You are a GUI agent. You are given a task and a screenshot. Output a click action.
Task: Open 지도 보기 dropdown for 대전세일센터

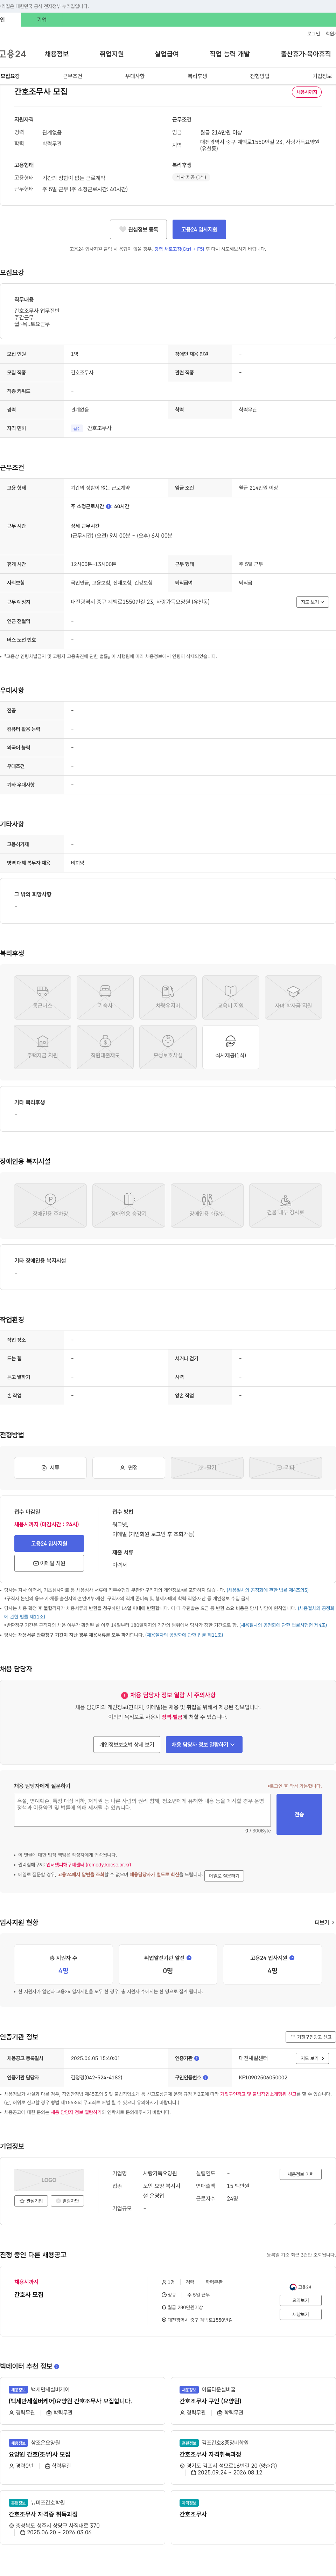[x=312, y=2058]
